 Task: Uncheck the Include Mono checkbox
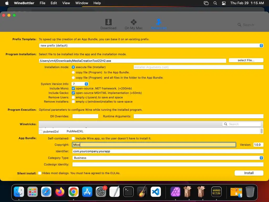click(73, 88)
